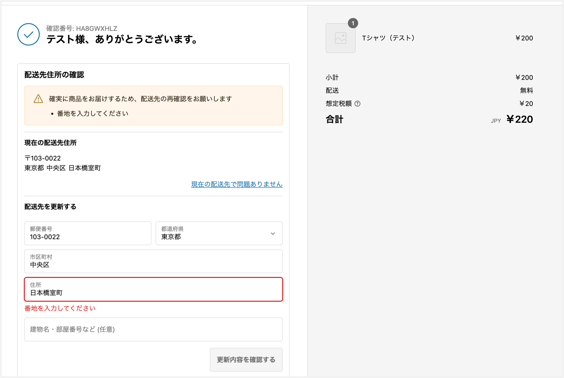Viewport: 564px width, 378px height.
Task: Click the warning triangle icon in alert
Action: pos(38,99)
